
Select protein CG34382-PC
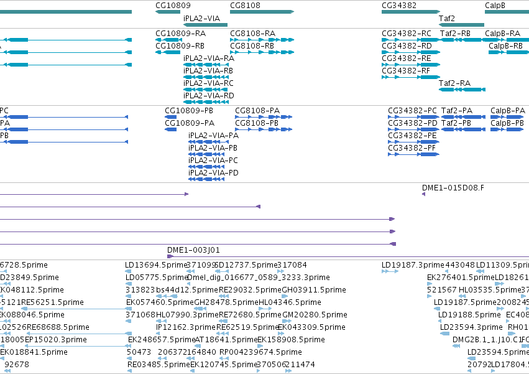click(x=412, y=111)
